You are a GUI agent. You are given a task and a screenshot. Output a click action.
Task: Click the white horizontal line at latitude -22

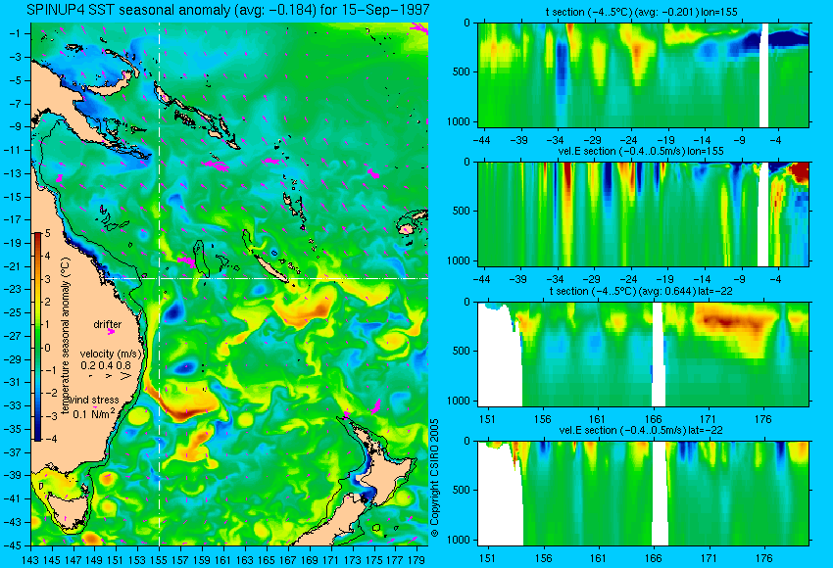coord(267,278)
